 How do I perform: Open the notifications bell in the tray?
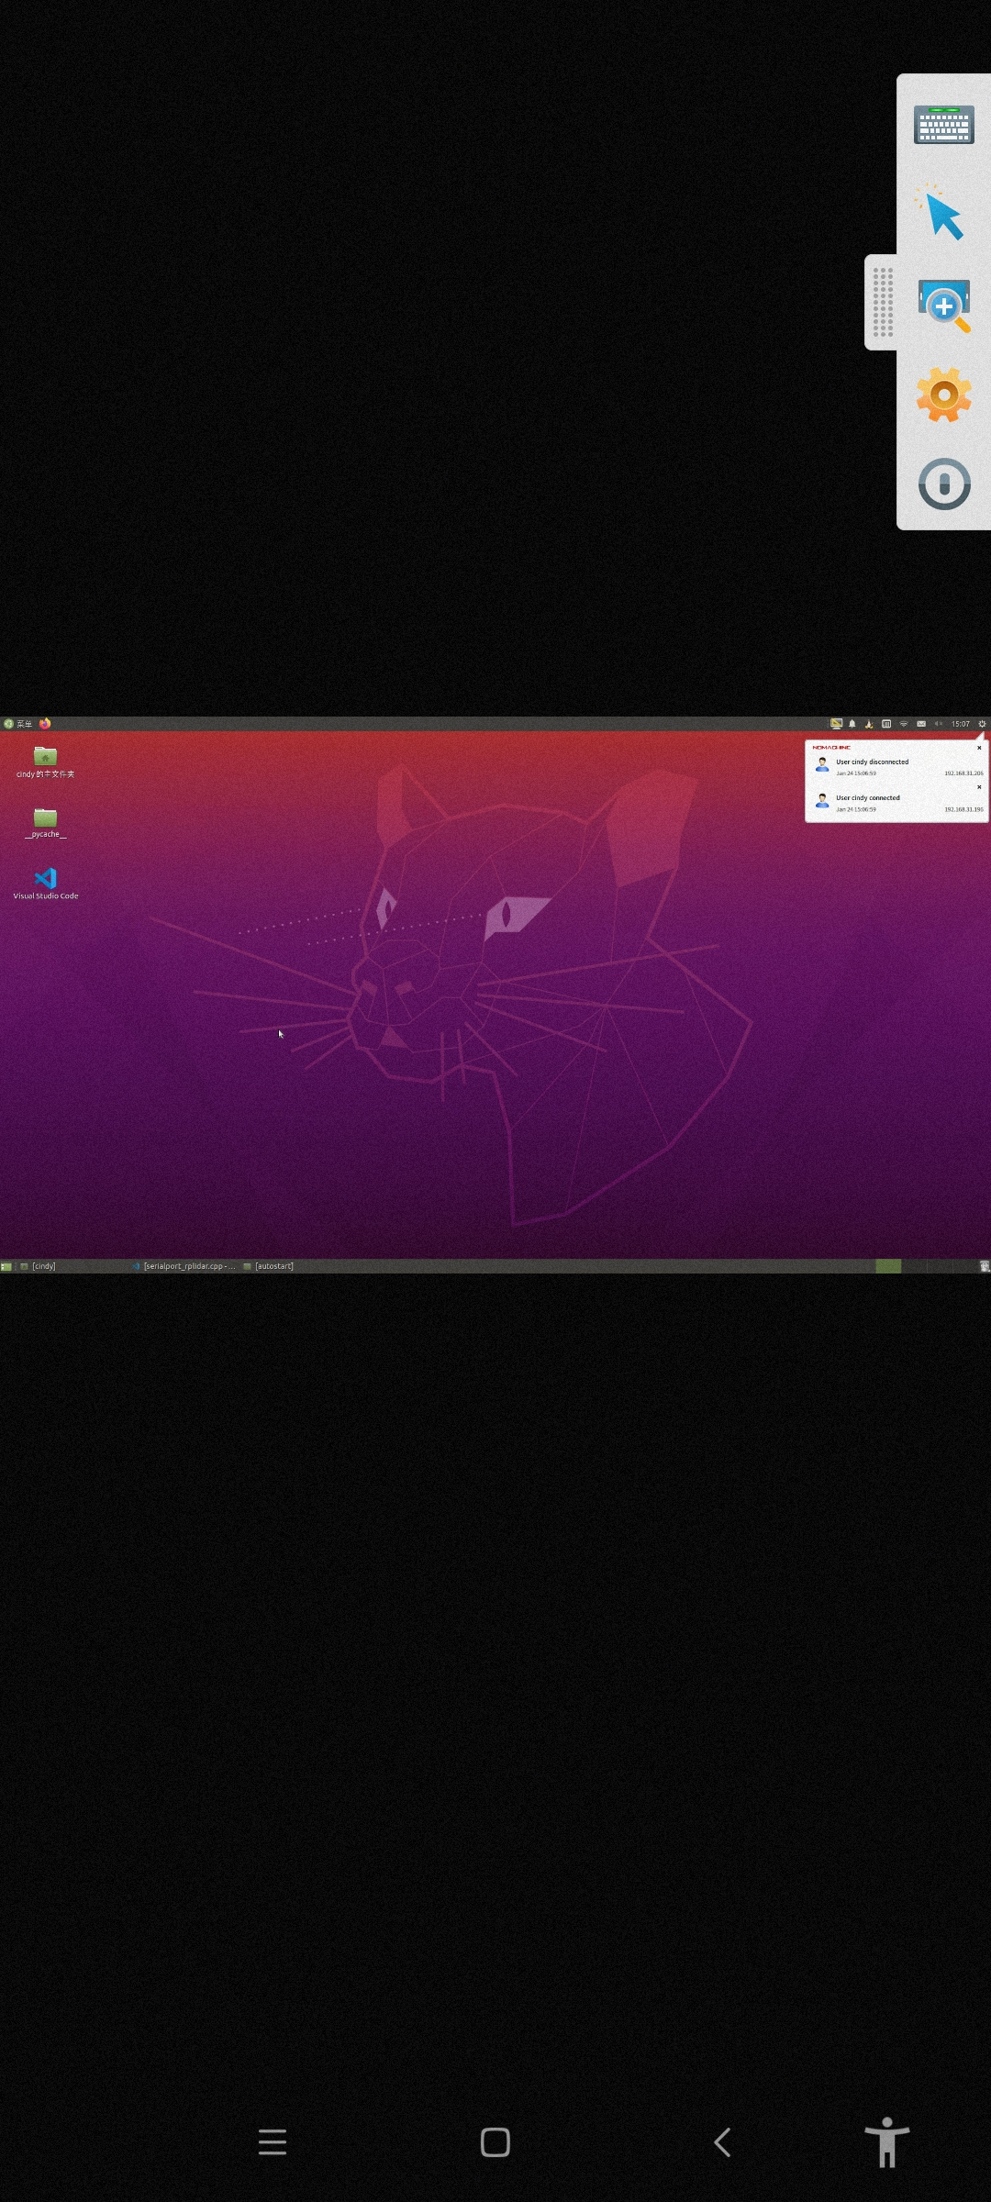(x=852, y=724)
